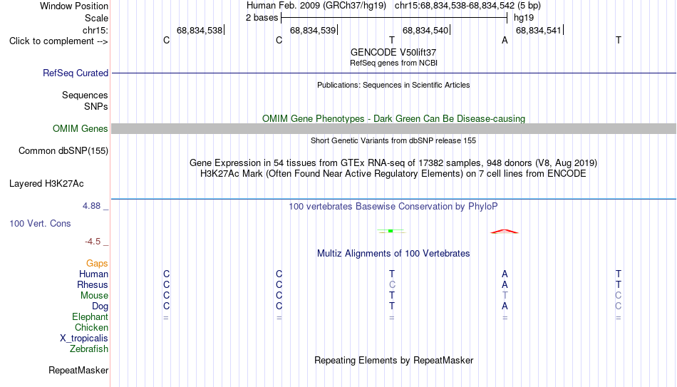Select the Common dbSNP(155) track label

point(63,151)
